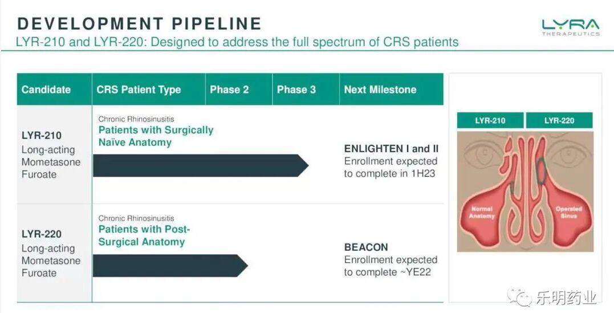The image size is (614, 313).
Task: Select the Candidate column header
Action: click(46, 90)
